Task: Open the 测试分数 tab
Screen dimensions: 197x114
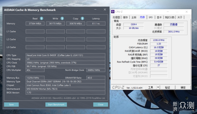Action: [x=170, y=17]
